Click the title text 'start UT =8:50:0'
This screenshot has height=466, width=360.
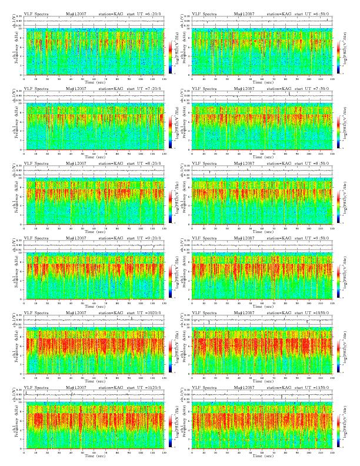[x=312, y=164]
